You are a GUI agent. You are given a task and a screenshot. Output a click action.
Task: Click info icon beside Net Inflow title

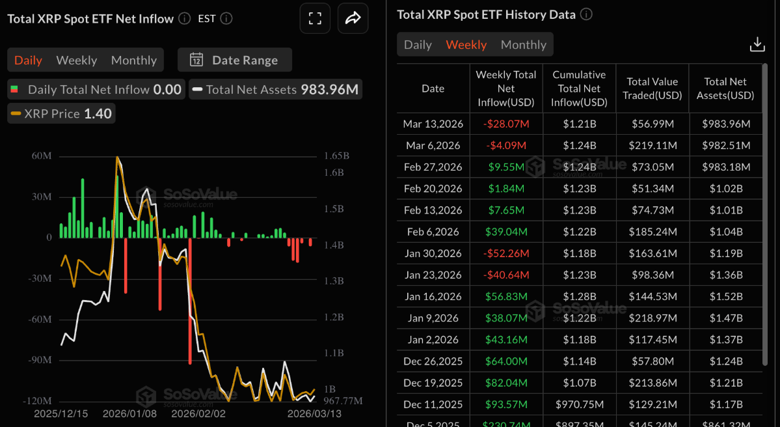point(185,18)
